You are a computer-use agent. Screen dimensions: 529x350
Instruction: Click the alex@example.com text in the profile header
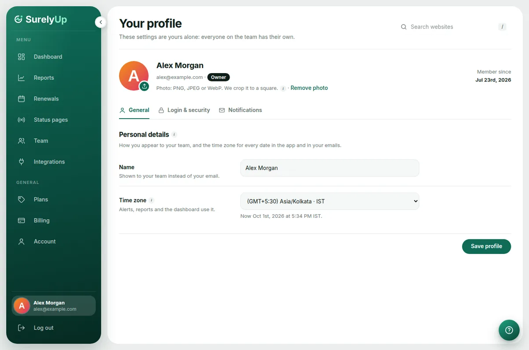(180, 77)
